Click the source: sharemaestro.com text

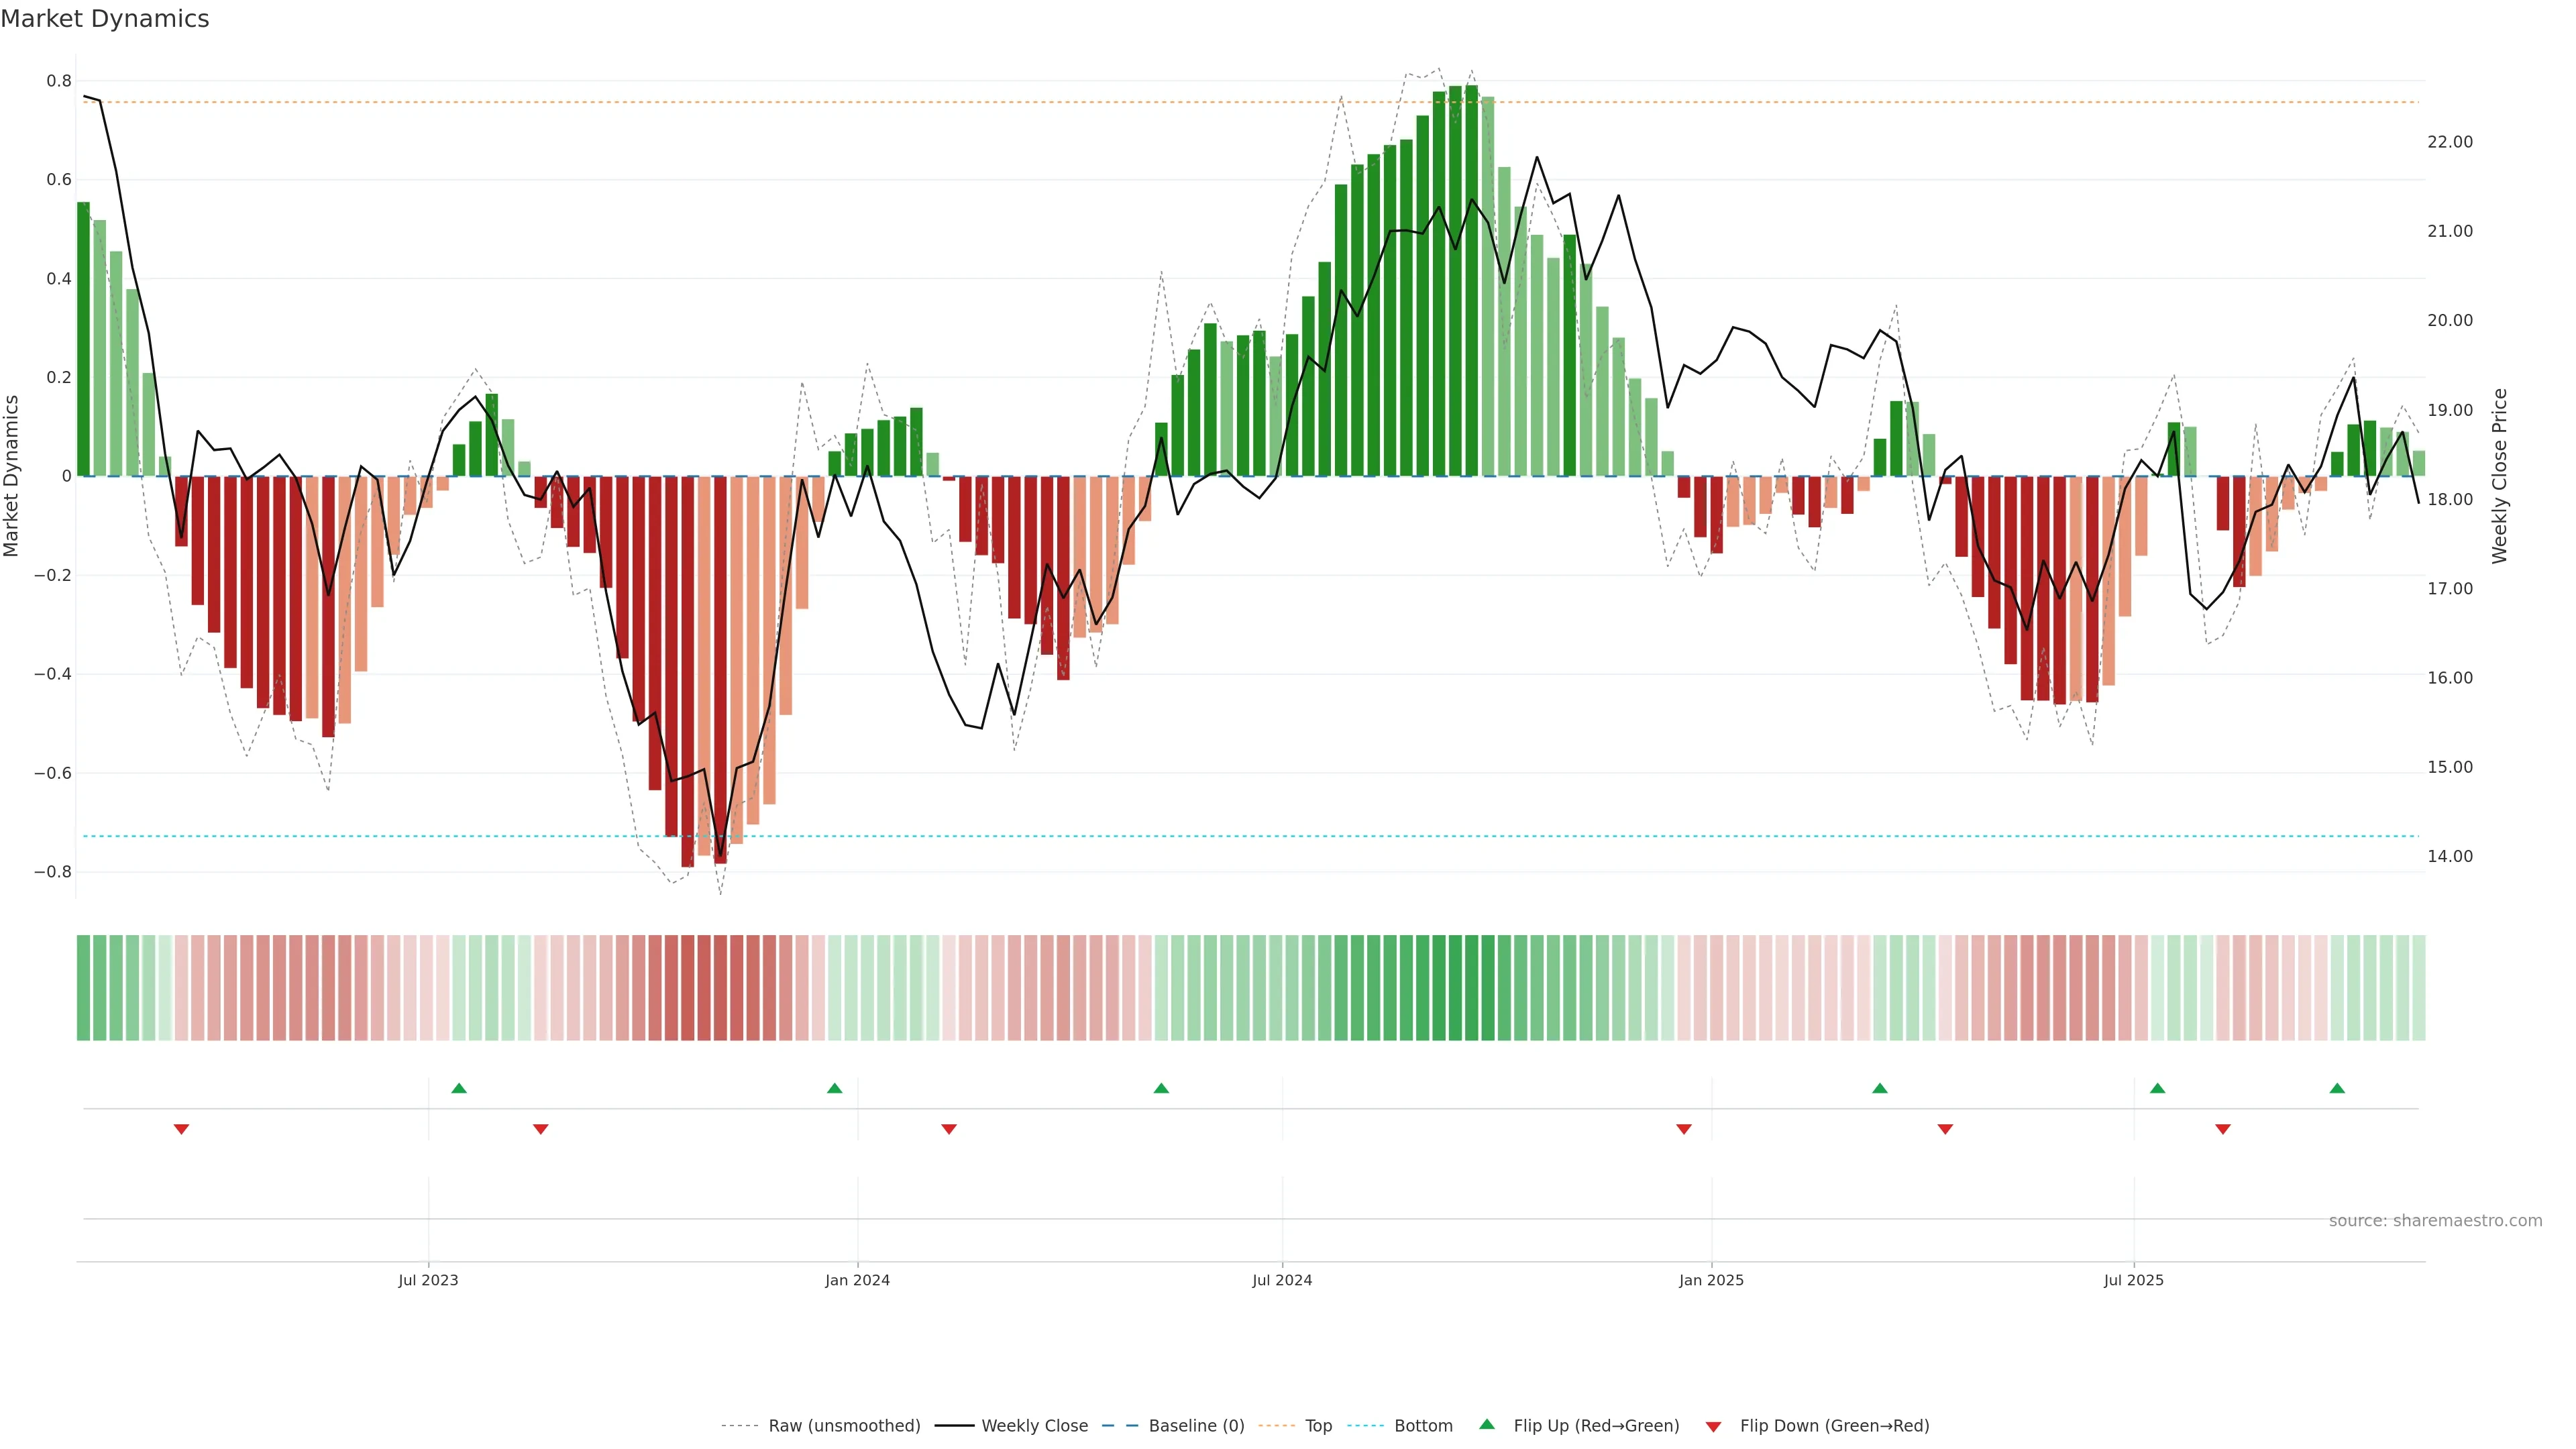2435,1220
